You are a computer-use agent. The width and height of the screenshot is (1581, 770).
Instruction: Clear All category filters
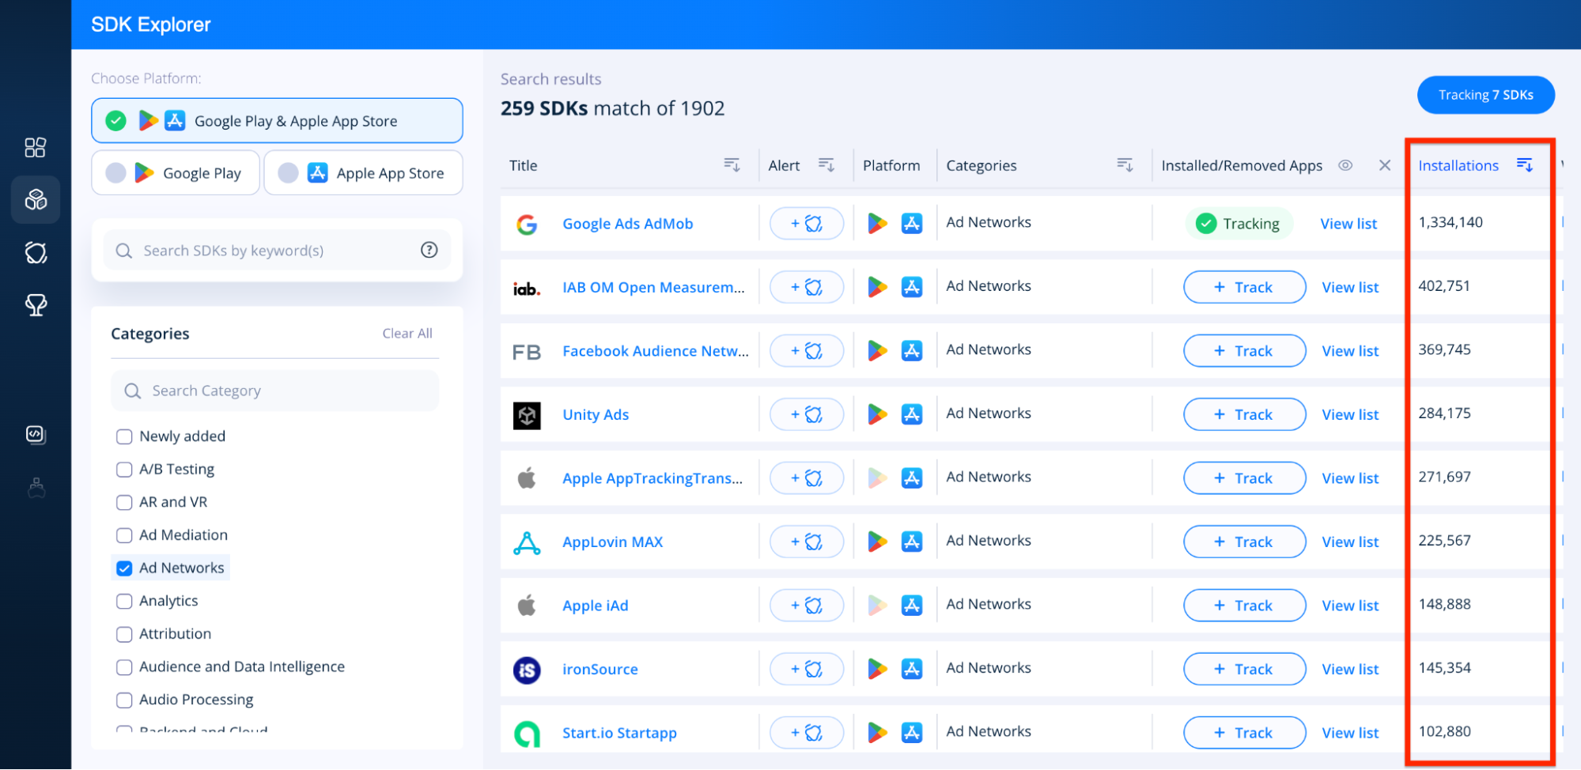407,334
